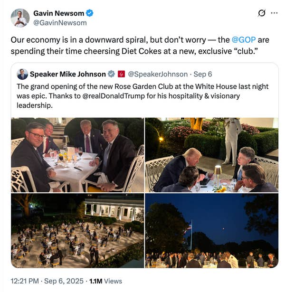Open the @GOP mention link

pos(243,40)
